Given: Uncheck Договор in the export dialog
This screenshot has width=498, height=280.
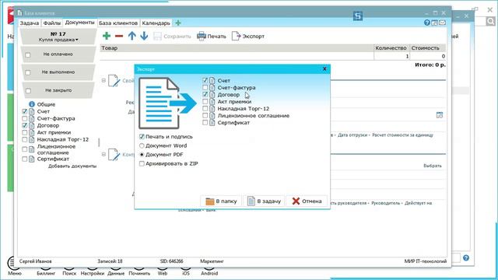Looking at the screenshot, I should (205, 95).
